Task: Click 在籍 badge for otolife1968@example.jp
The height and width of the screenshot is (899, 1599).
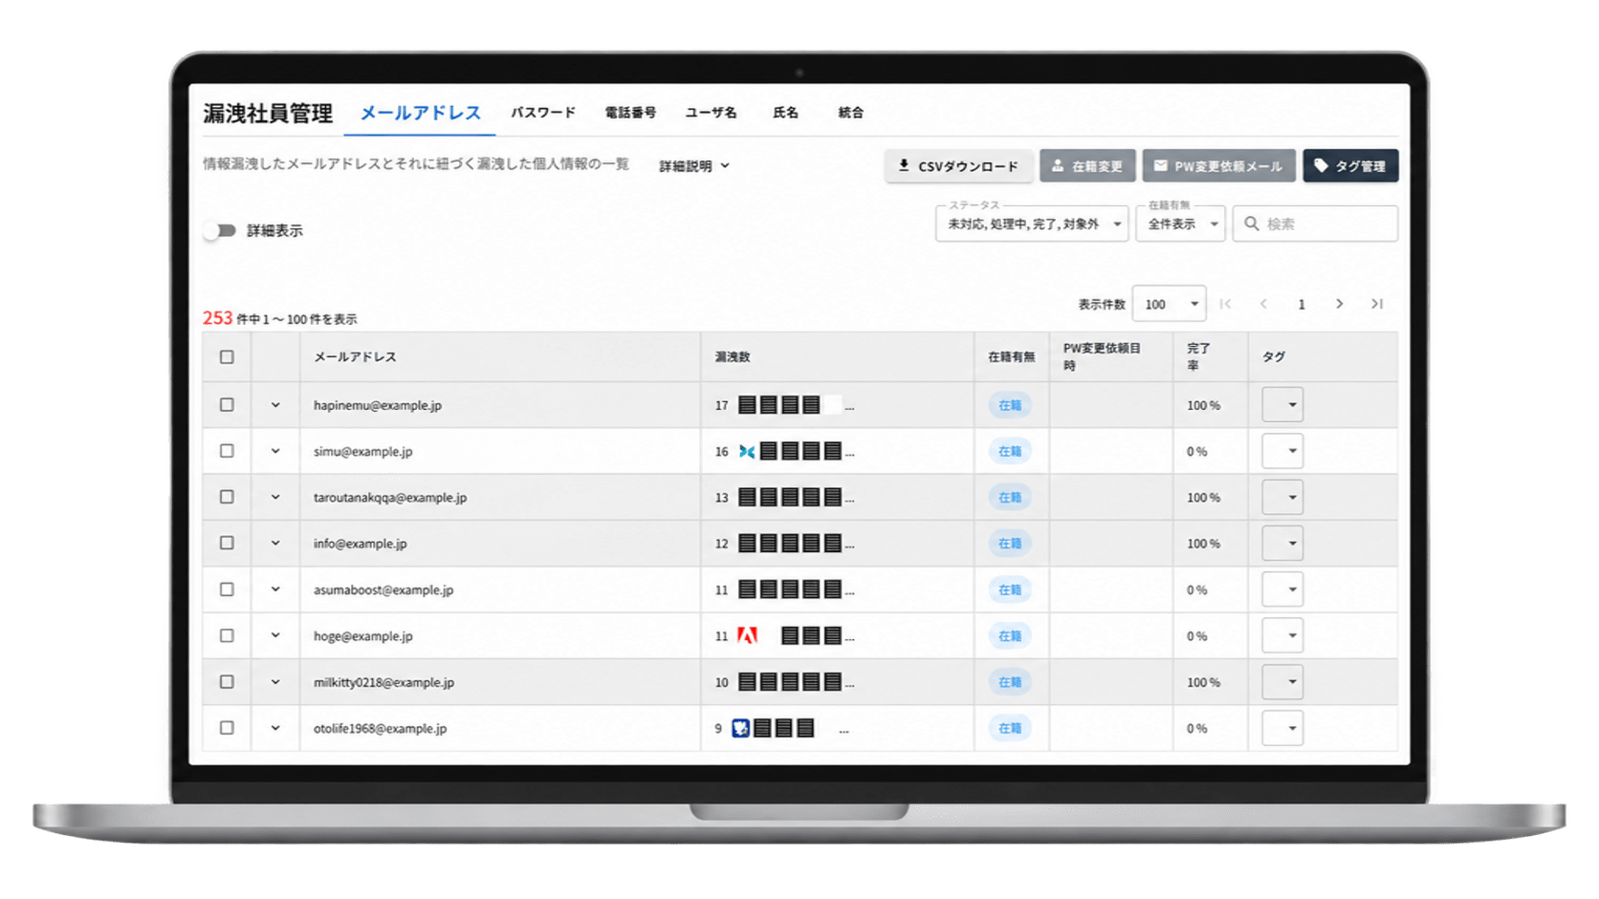Action: click(1010, 728)
